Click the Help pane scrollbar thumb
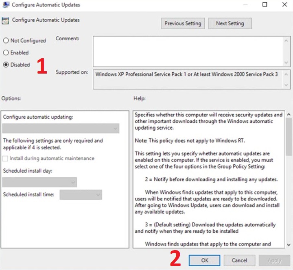The height and width of the screenshot is (270, 293). 289,137
